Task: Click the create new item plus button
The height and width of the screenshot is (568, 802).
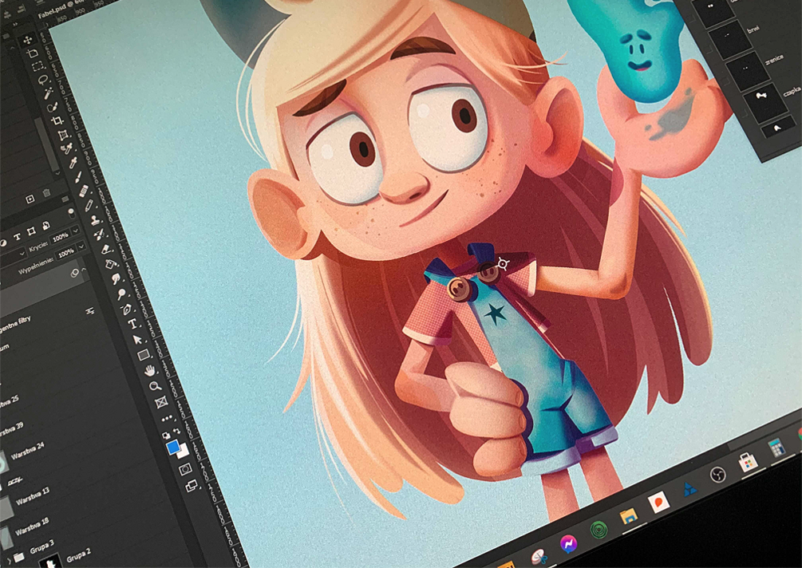Action: point(30,199)
